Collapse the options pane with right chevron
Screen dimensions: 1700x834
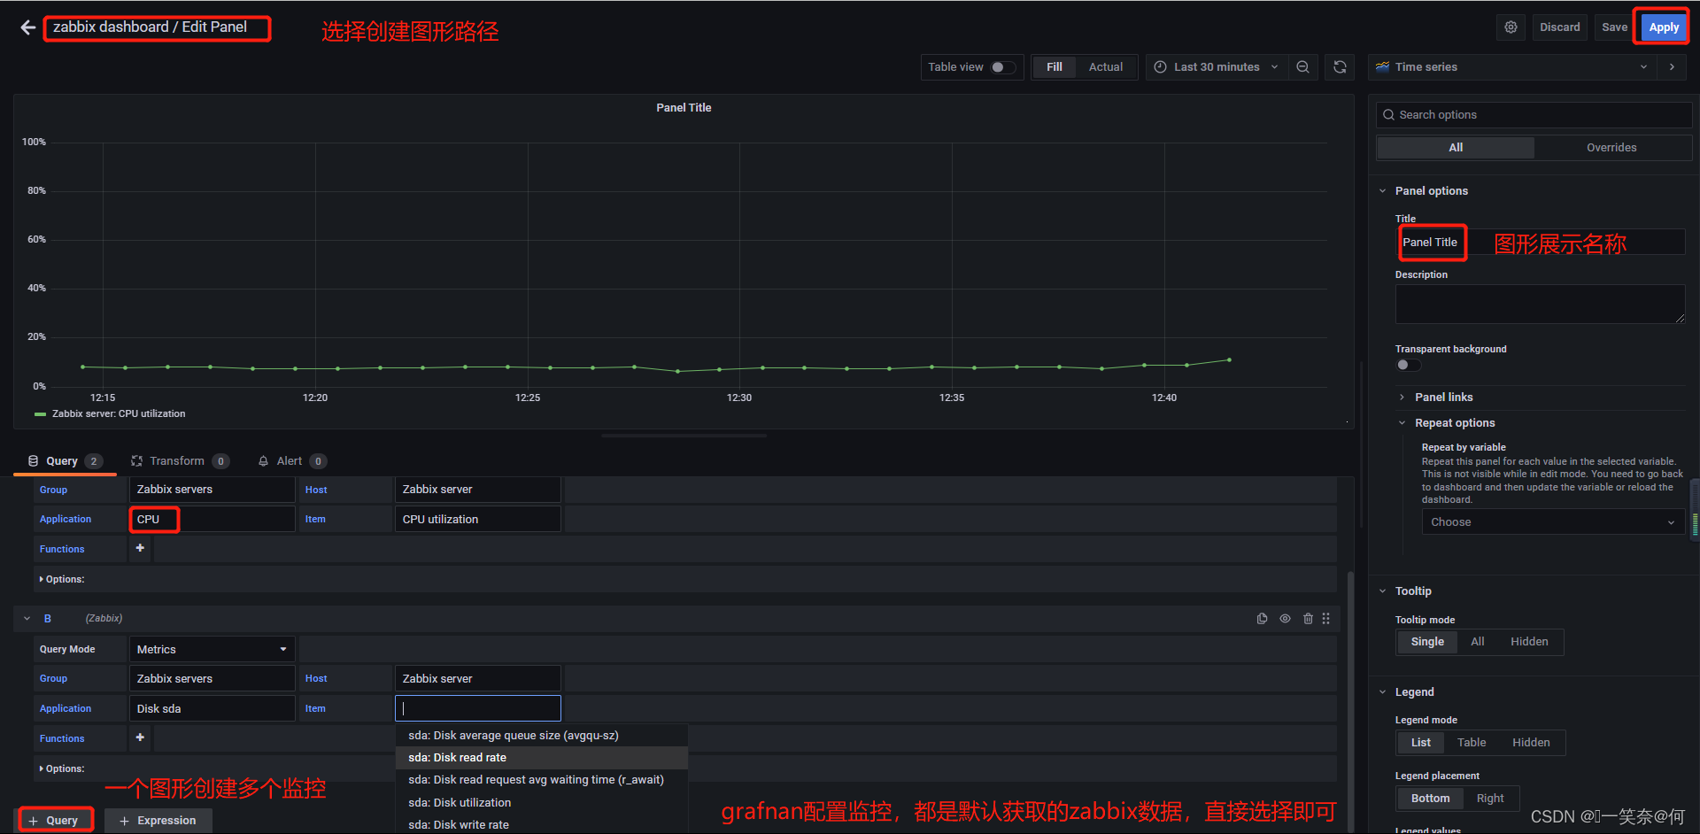(1672, 67)
